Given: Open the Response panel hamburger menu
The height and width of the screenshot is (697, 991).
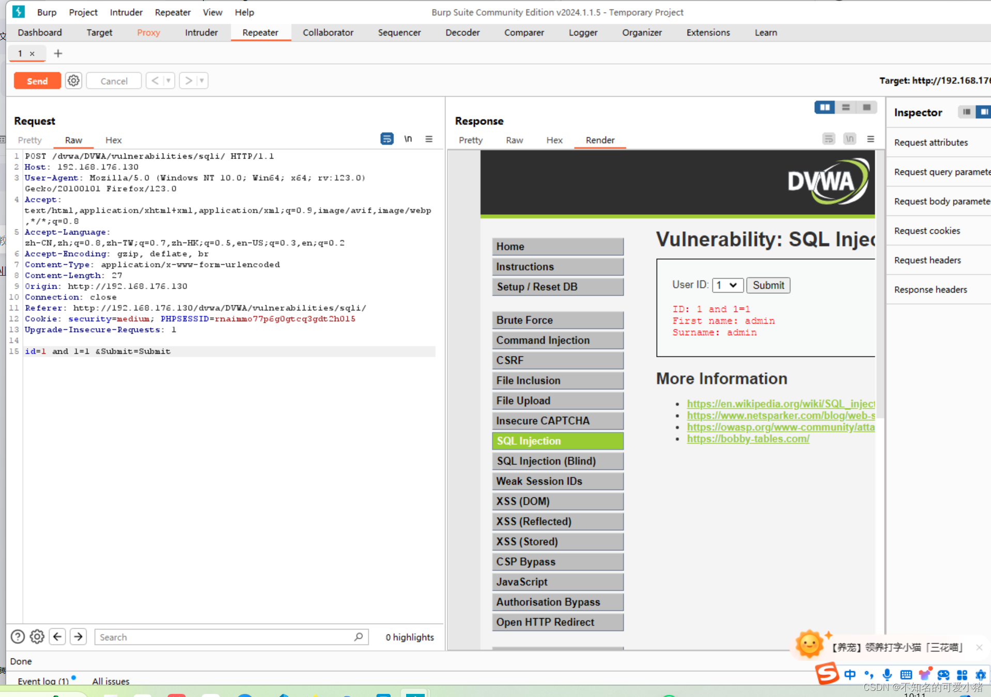Looking at the screenshot, I should pyautogui.click(x=871, y=139).
